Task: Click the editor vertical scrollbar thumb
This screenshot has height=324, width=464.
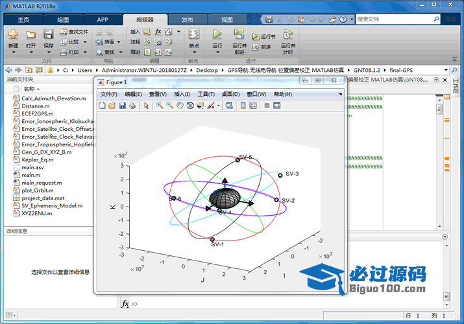Action: (x=439, y=110)
